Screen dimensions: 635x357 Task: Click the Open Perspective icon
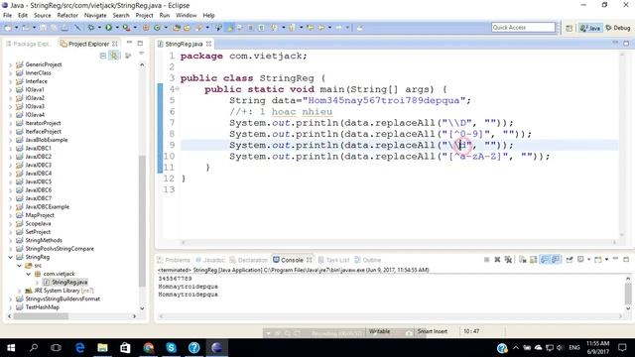click(x=569, y=28)
